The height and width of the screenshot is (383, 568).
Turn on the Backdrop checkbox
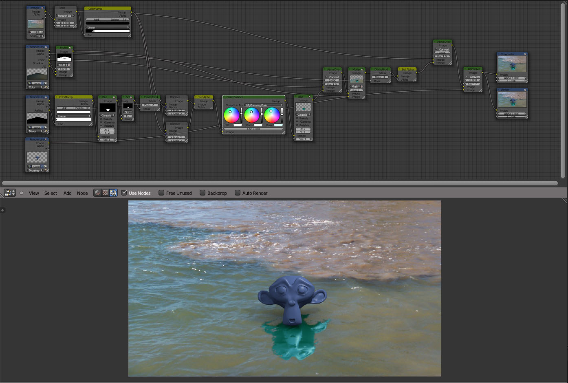click(203, 193)
